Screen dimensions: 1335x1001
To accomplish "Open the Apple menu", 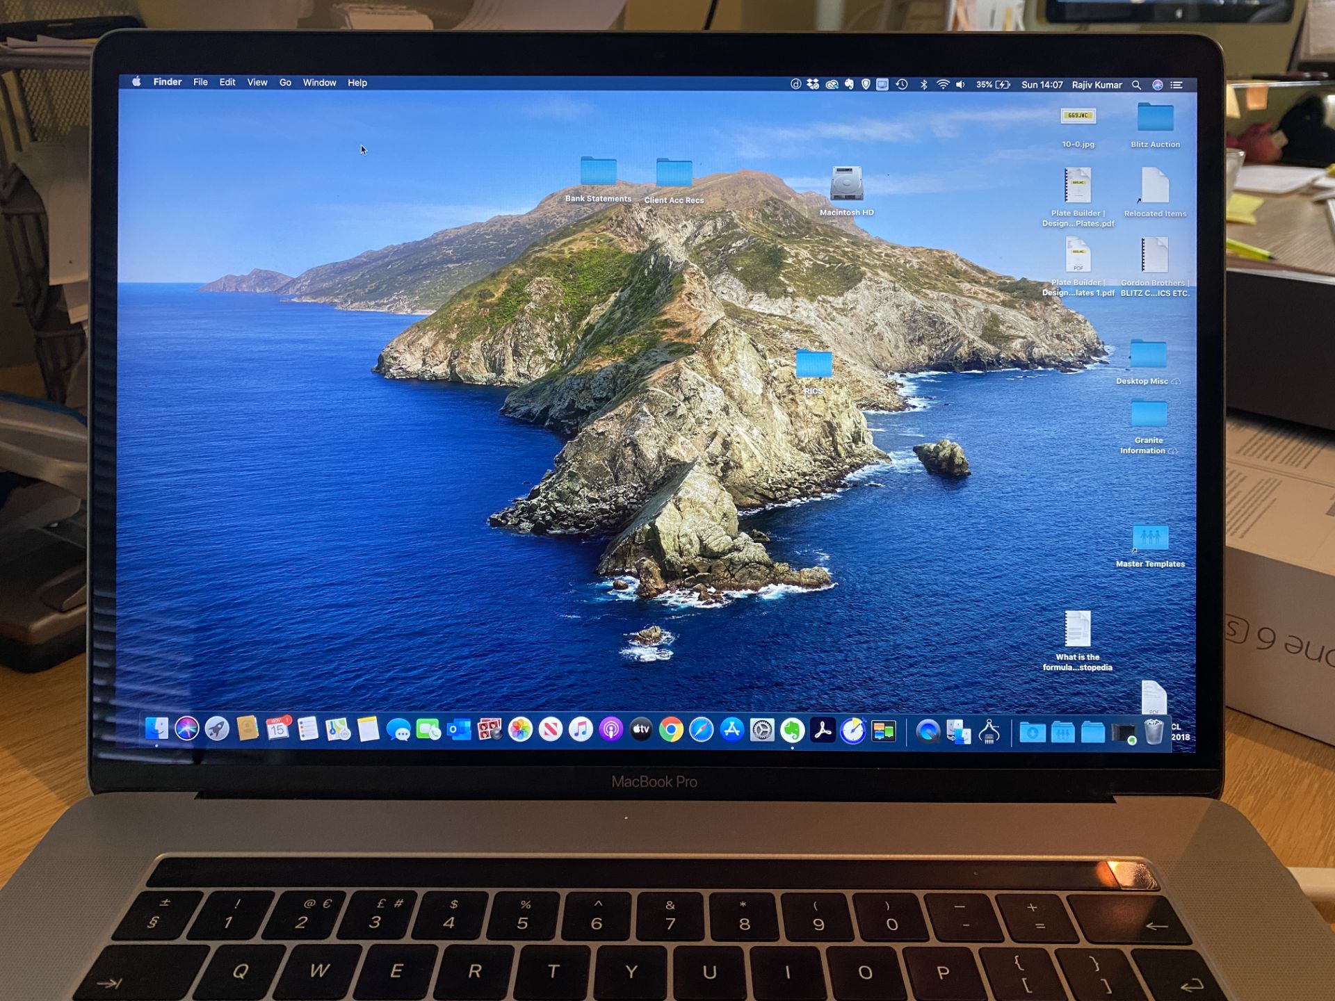I will [x=137, y=82].
